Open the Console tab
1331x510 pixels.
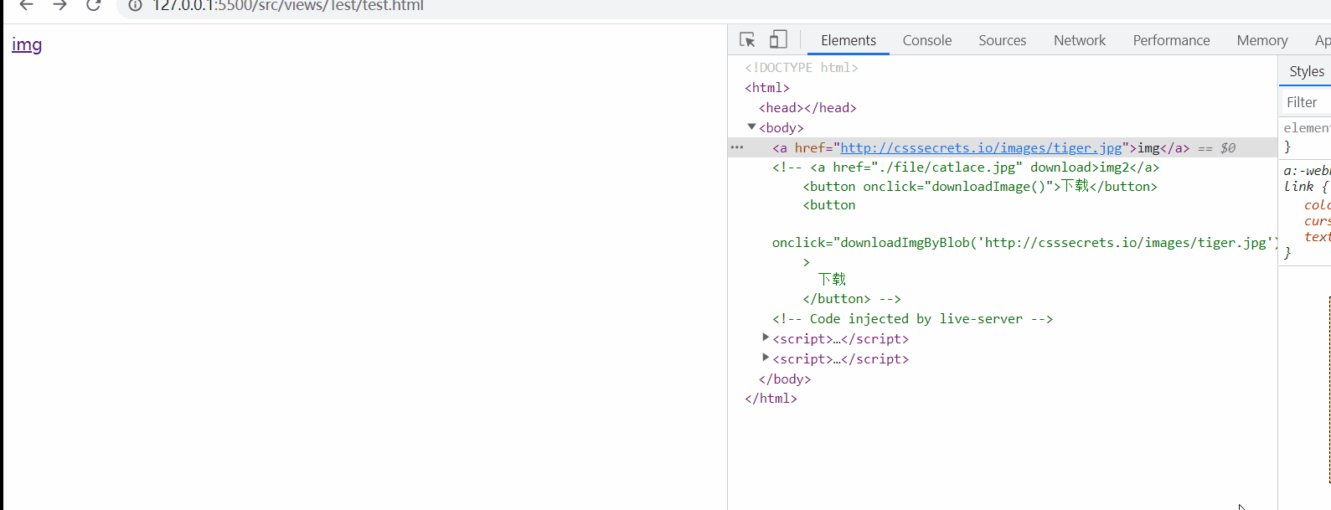pyautogui.click(x=927, y=40)
